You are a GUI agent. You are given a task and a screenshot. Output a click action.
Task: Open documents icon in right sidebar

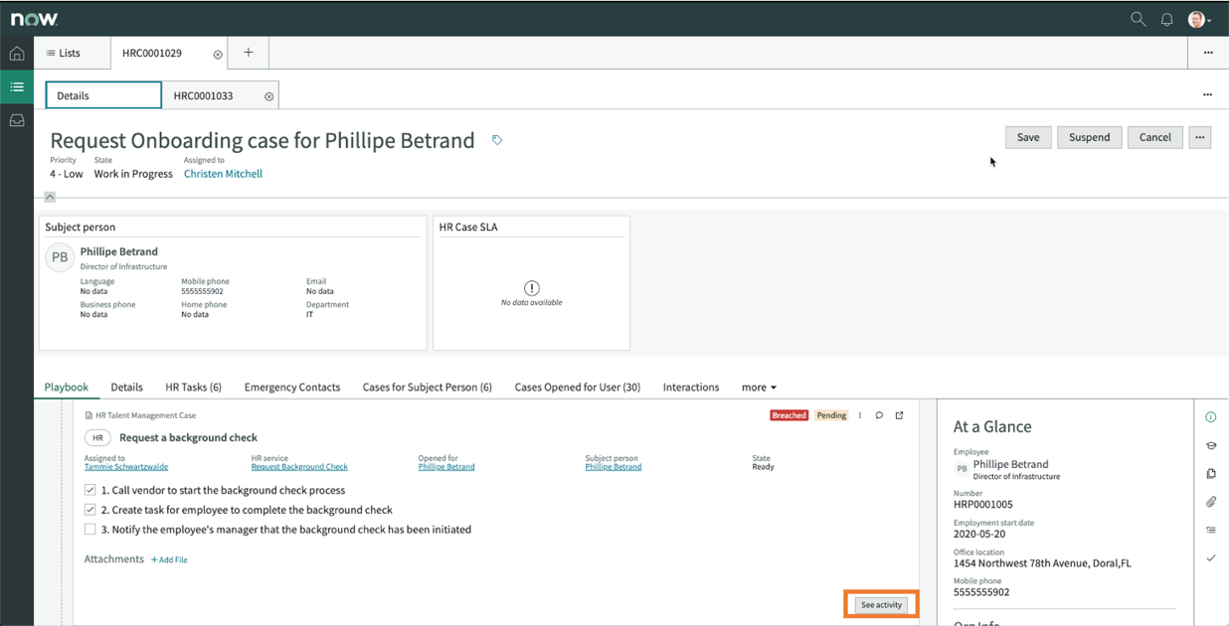click(1210, 474)
